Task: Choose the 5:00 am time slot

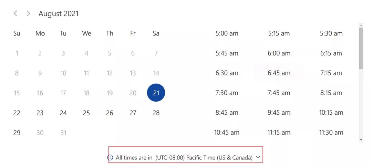Action: 227,33
